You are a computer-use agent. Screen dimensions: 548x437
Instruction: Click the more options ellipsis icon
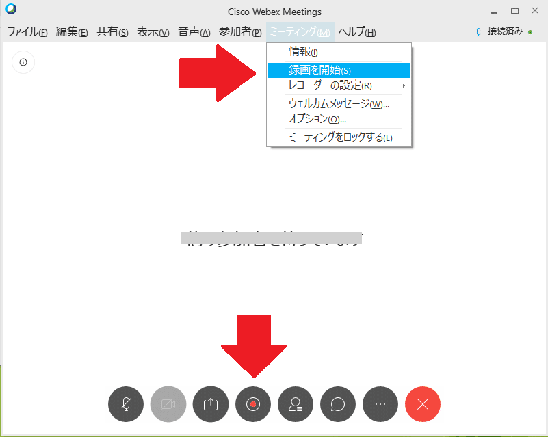click(x=380, y=404)
